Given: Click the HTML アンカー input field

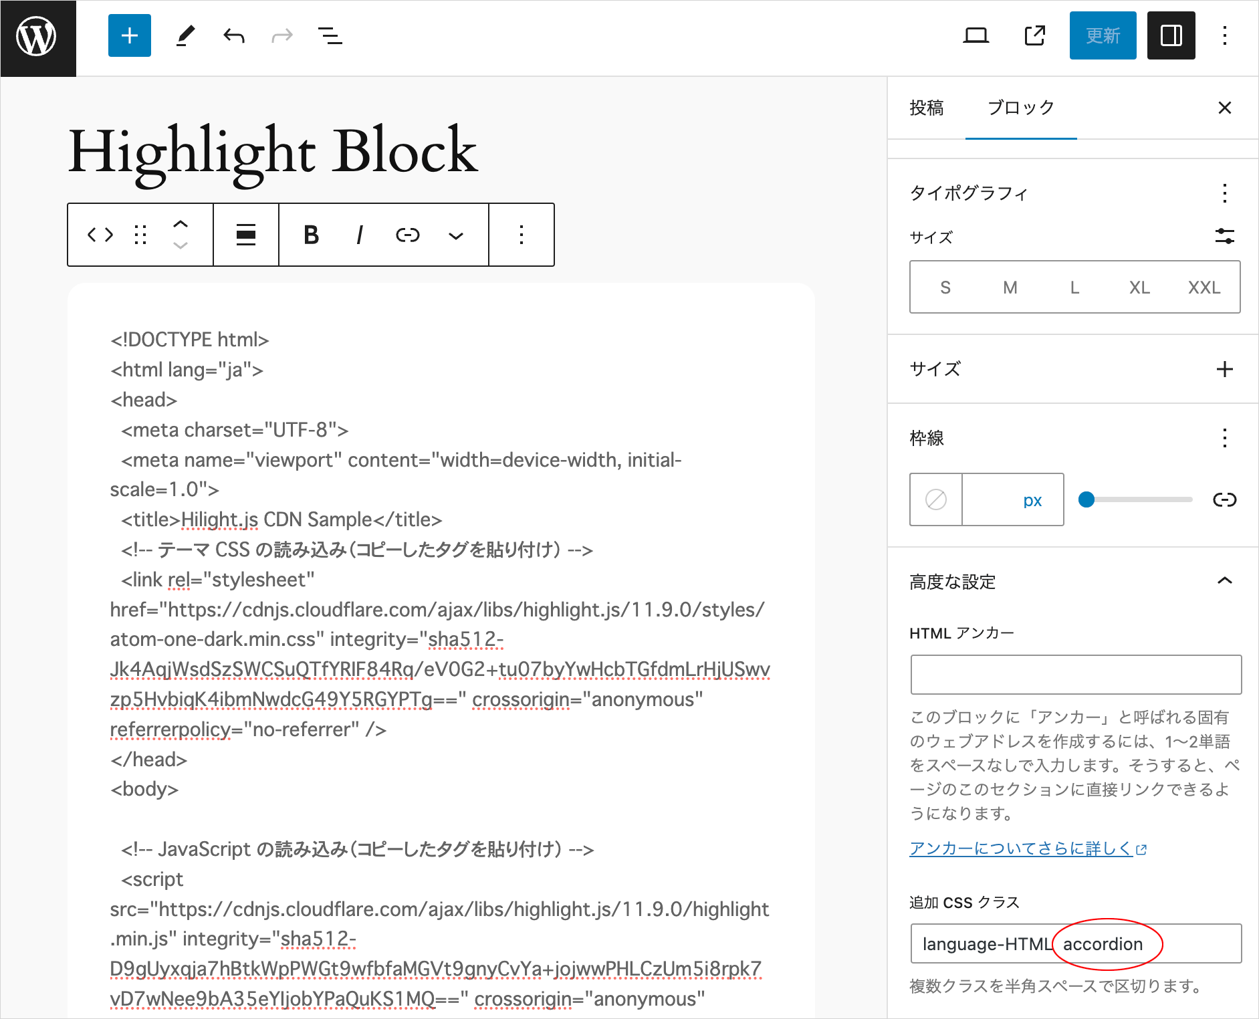Looking at the screenshot, I should [1075, 675].
